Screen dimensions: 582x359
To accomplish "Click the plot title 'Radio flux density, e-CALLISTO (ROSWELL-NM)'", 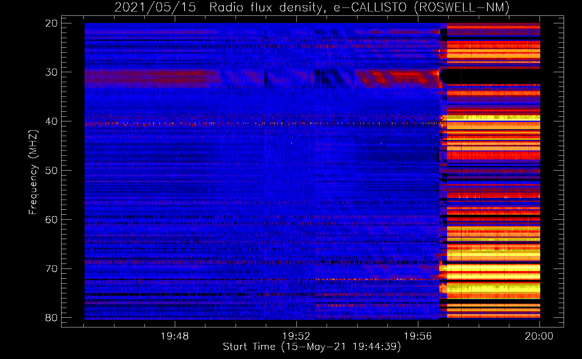I will 359,7.
